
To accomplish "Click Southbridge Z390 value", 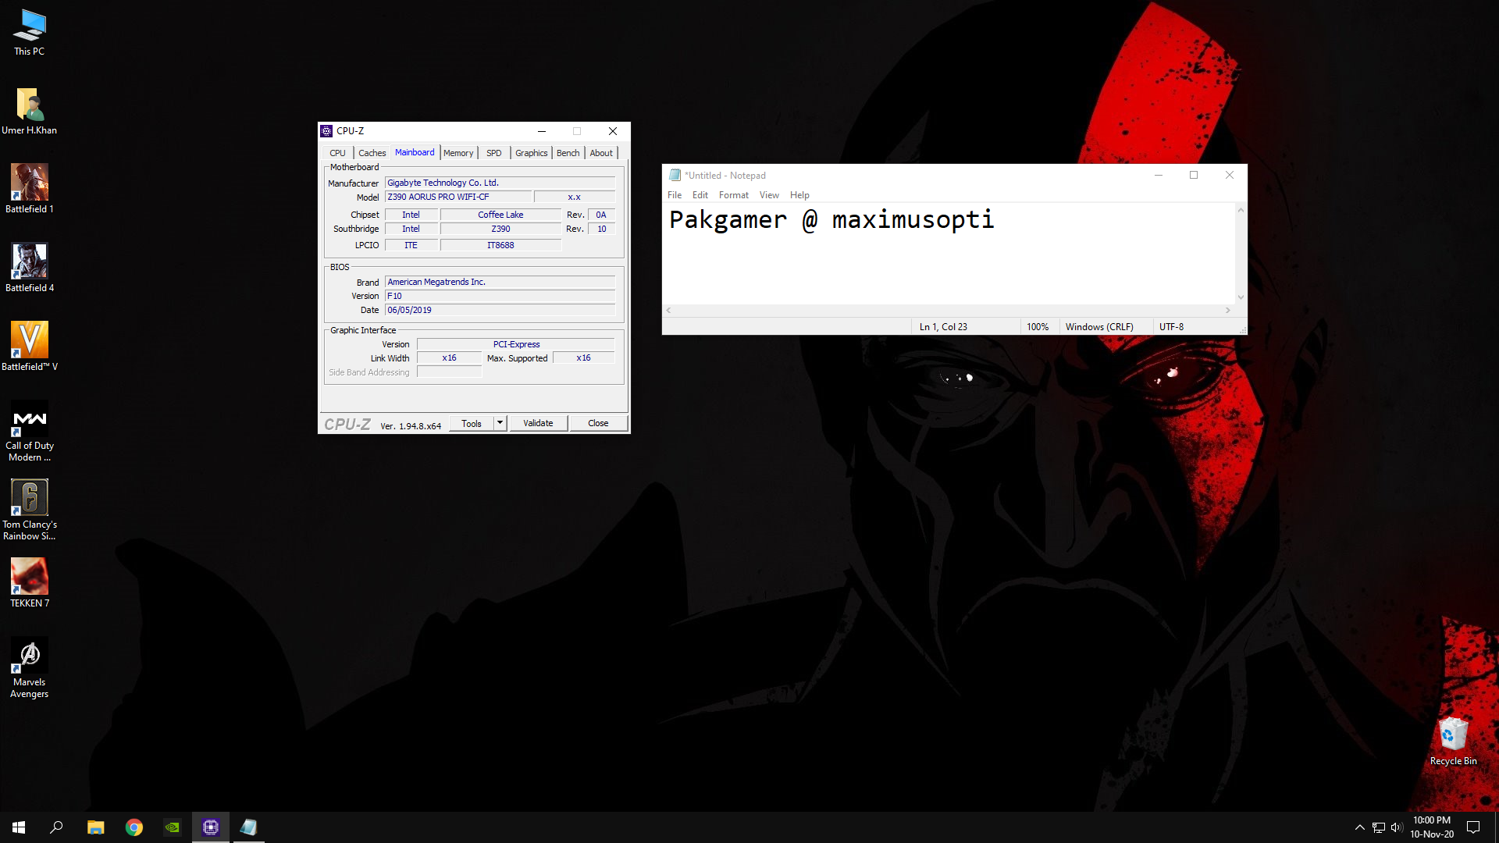I will (x=500, y=229).
